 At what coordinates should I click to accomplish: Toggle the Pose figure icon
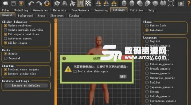(73, 3)
